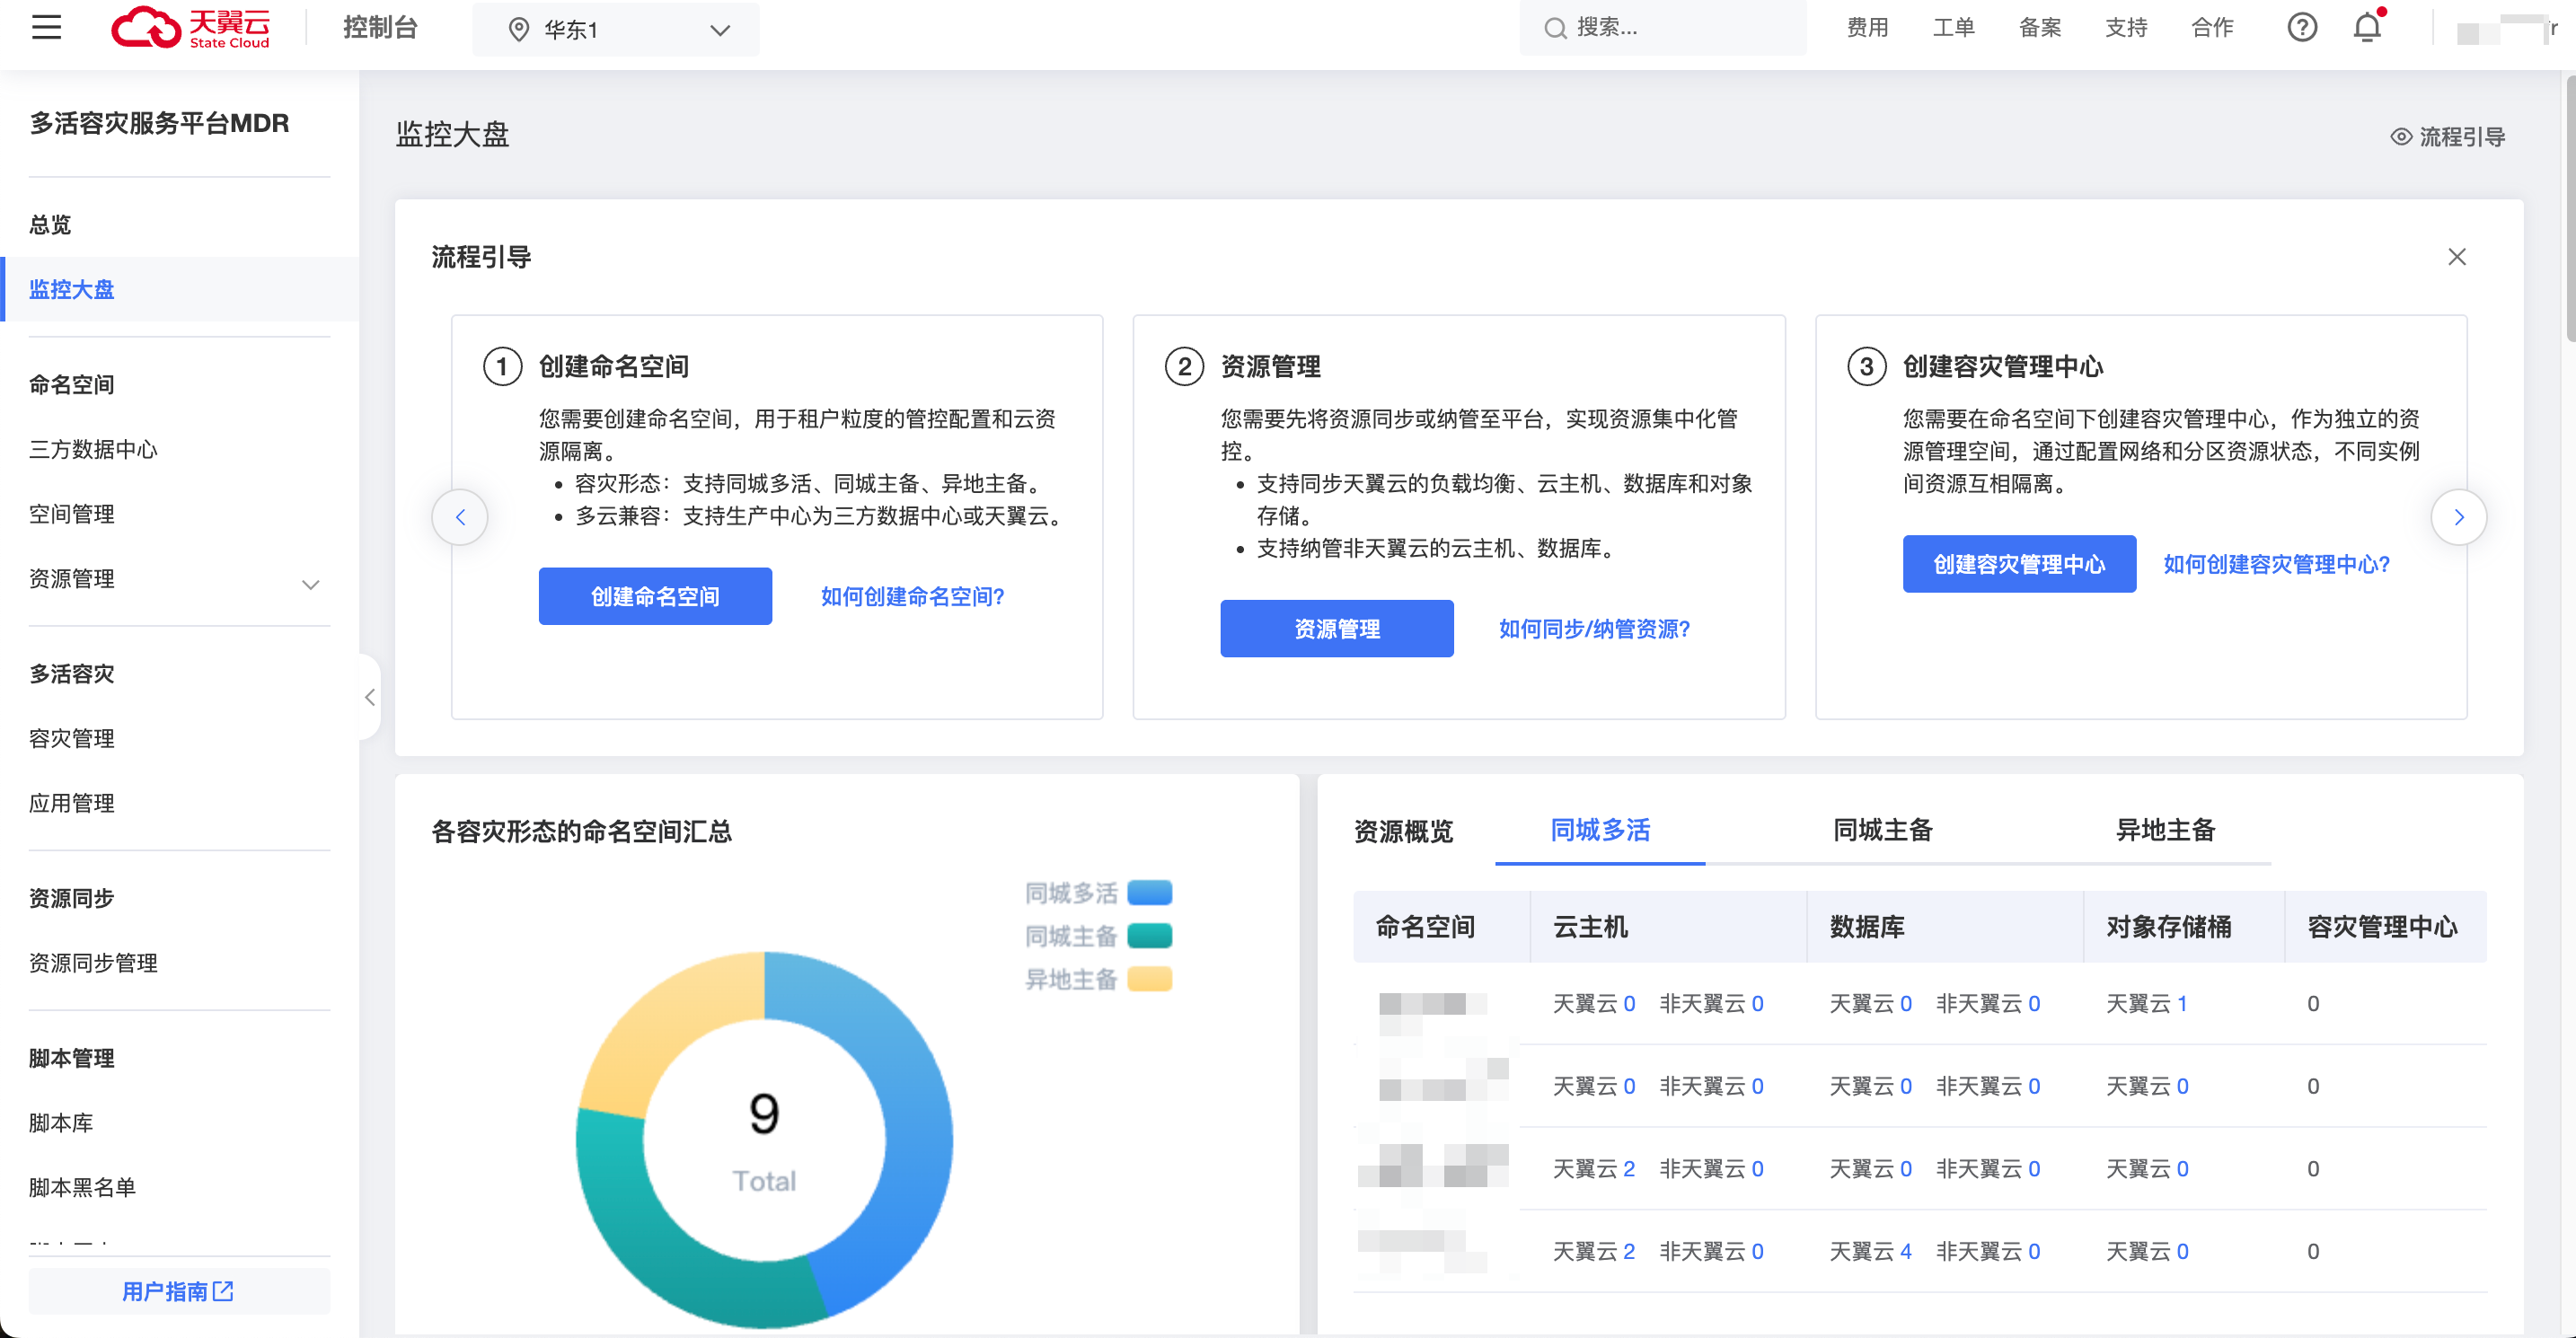This screenshot has width=2576, height=1338.
Task: Open 应用管理 in the sidebar
Action: [71, 803]
